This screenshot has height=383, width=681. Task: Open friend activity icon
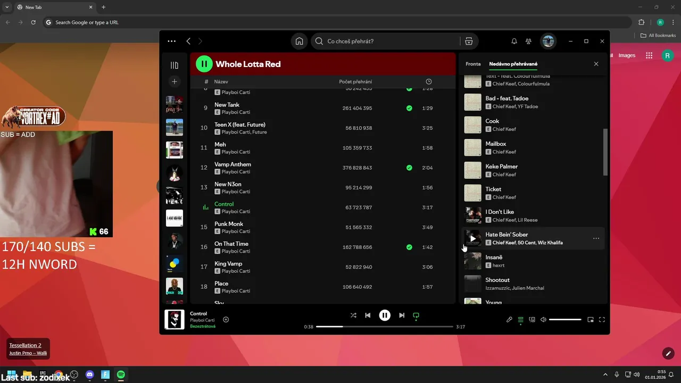528,41
